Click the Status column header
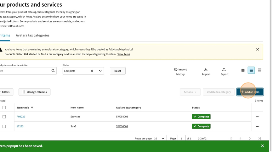 196,107
